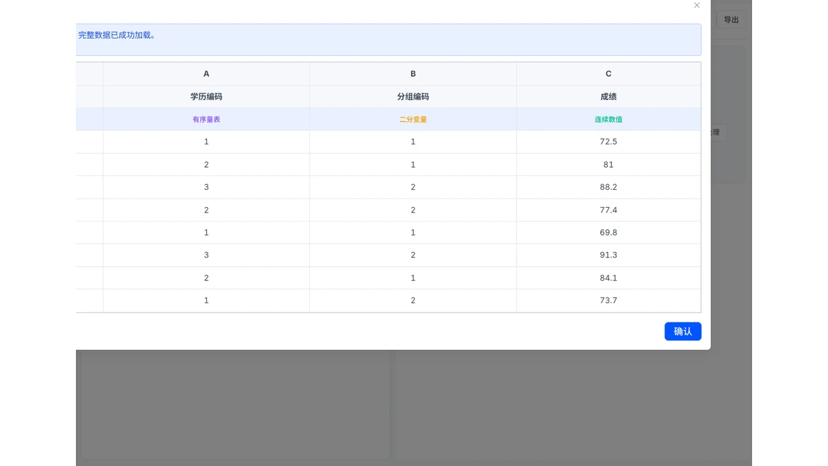Click the 分组编码 column name

point(413,97)
